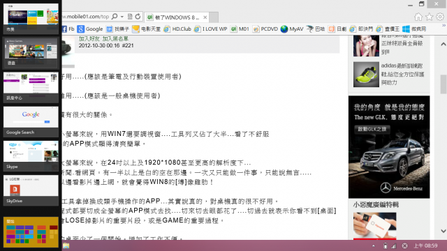The image size is (447, 251).
Task: Open File Explorer on taskbar
Action: [x=66, y=245]
